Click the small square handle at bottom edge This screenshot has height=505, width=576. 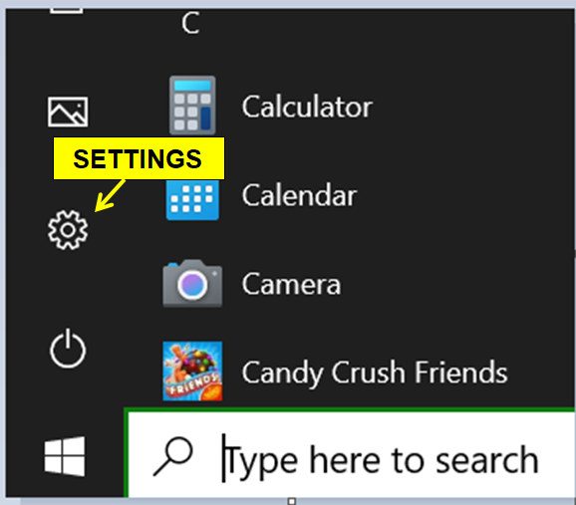click(292, 501)
